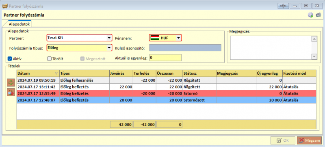Click the Átutalás cell in the Sztornó row

coord(299,93)
